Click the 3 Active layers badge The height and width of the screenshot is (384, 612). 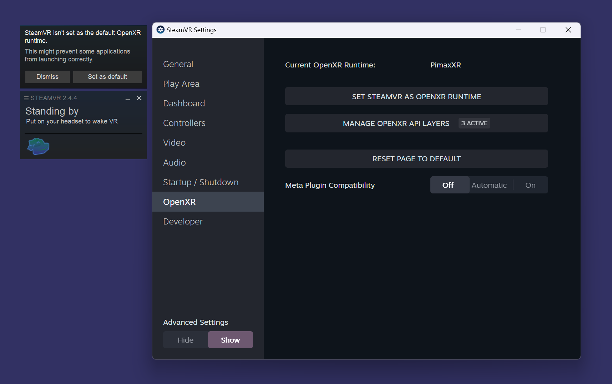click(x=474, y=123)
